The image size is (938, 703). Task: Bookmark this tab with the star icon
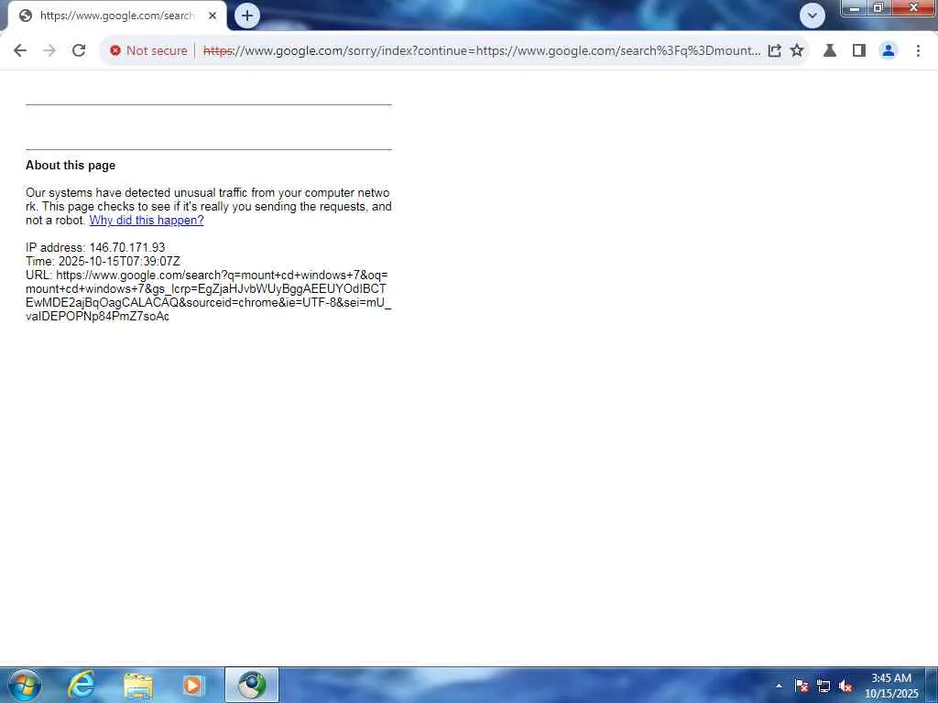point(797,51)
